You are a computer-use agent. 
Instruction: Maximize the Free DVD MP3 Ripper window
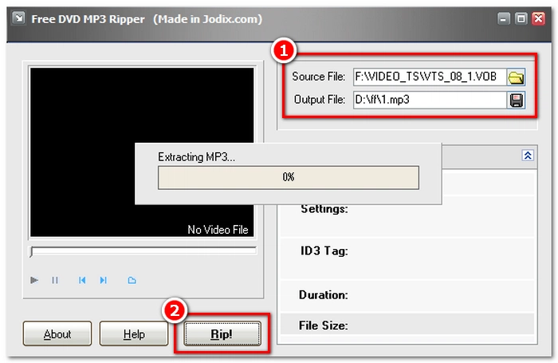pyautogui.click(x=521, y=18)
